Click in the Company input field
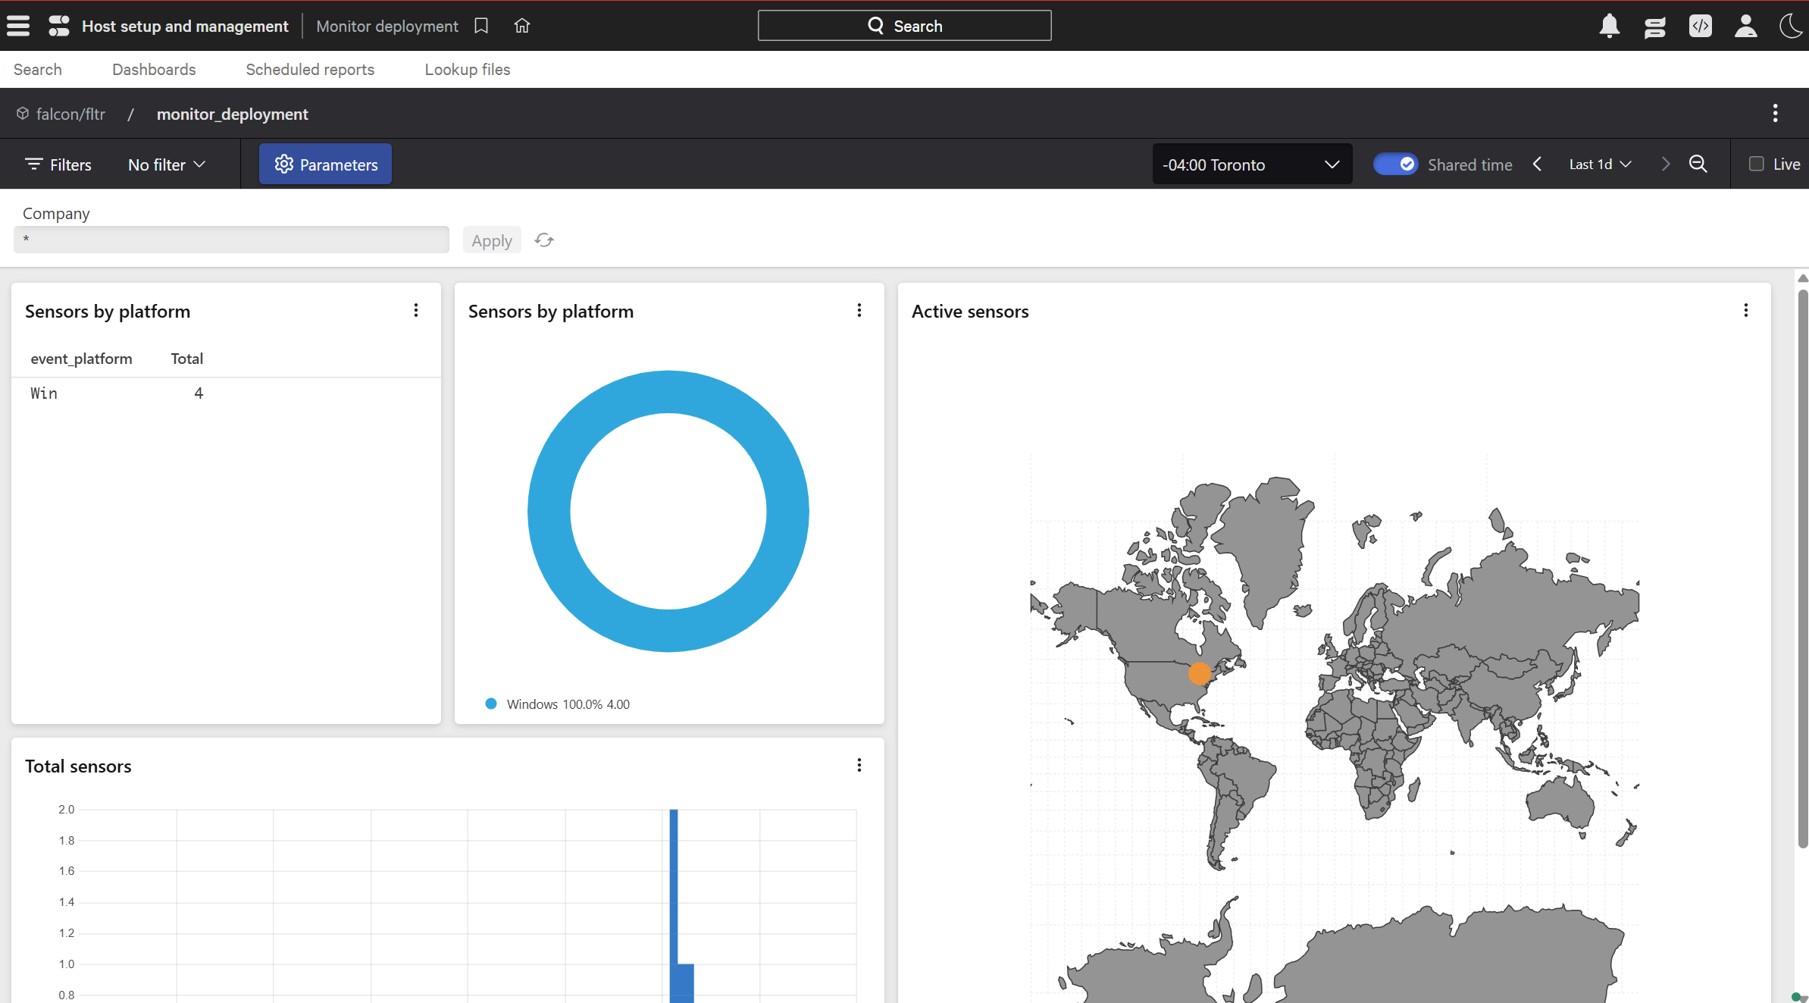The image size is (1809, 1003). click(x=231, y=240)
